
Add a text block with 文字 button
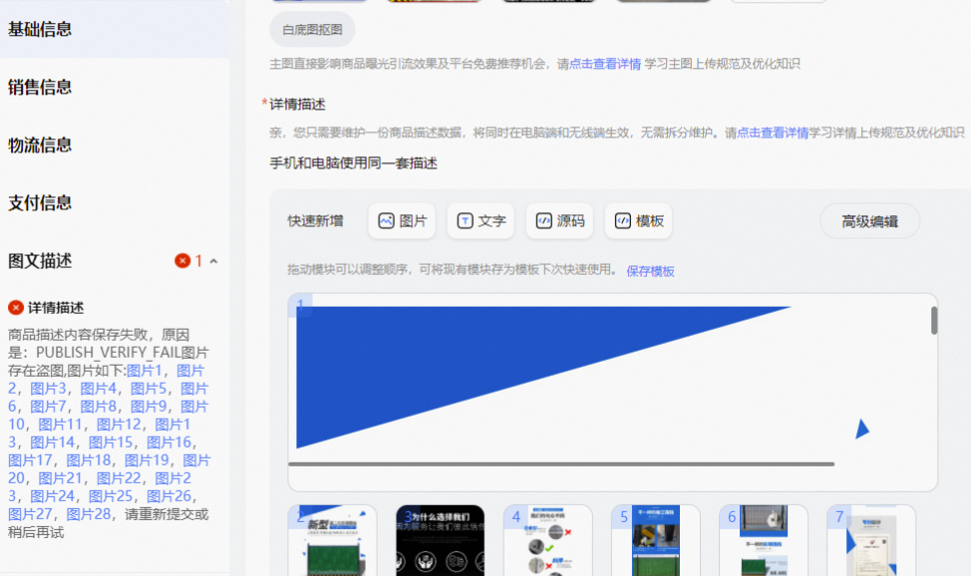(x=481, y=221)
